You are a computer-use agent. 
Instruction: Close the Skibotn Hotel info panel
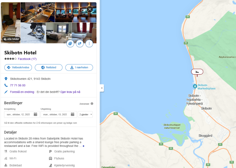click(90, 9)
